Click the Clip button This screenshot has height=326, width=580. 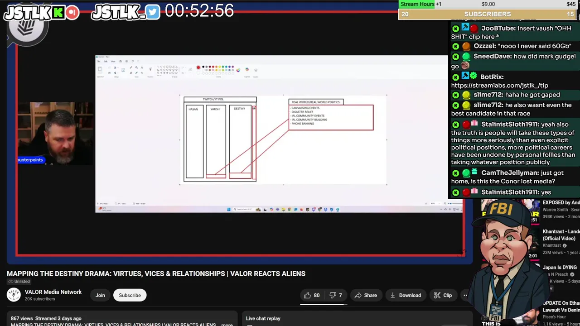click(443, 295)
